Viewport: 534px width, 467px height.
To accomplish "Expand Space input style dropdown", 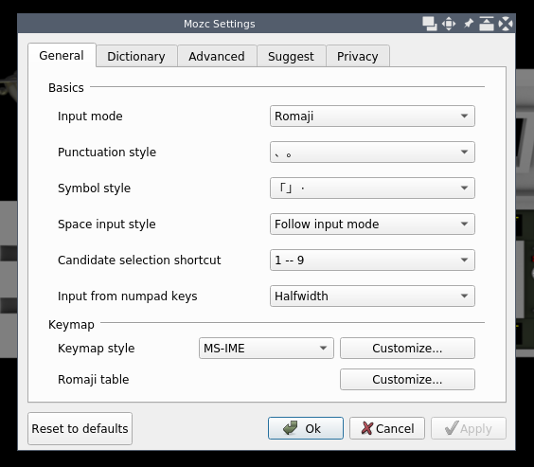I will click(x=372, y=225).
